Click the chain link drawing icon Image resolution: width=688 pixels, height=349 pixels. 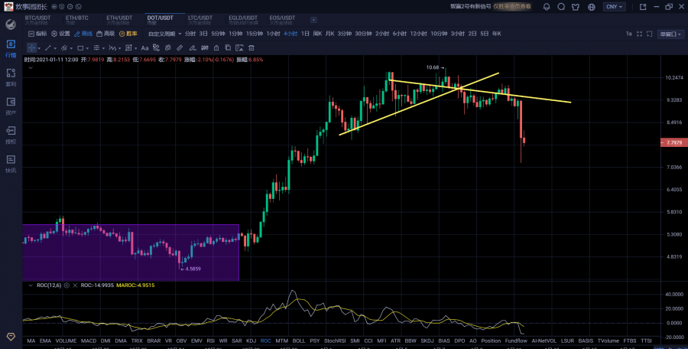tap(167, 48)
